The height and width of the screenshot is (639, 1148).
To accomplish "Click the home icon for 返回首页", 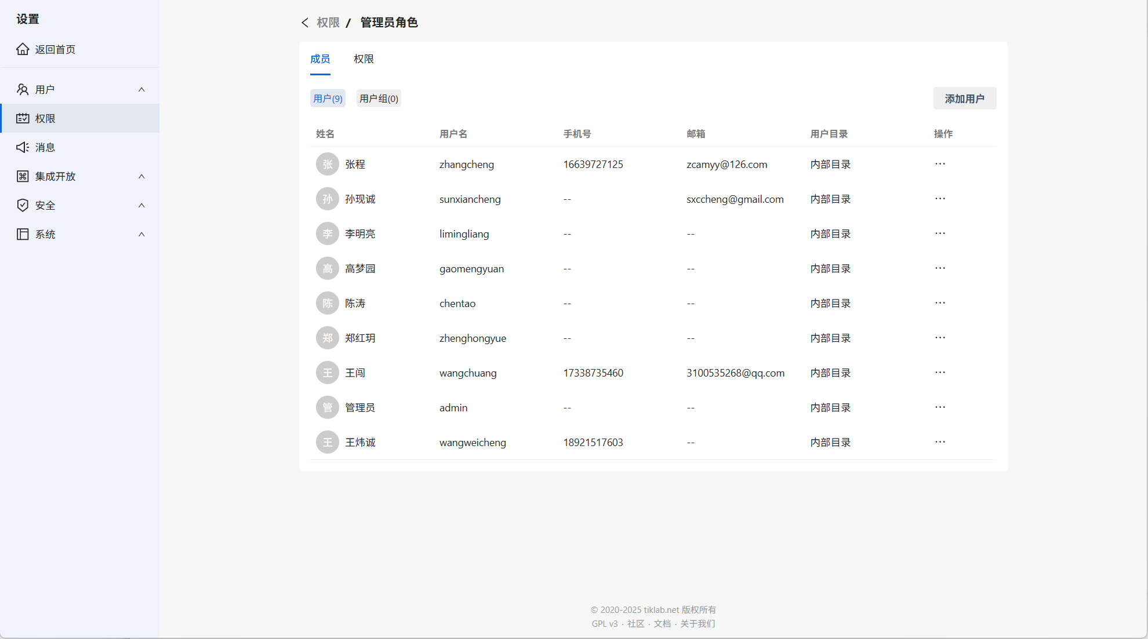I will (x=23, y=49).
